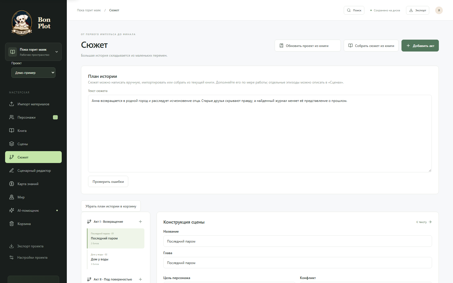Viewport: 453px width, 283px height.
Task: Click Убрать план истории в корзину
Action: [111, 206]
